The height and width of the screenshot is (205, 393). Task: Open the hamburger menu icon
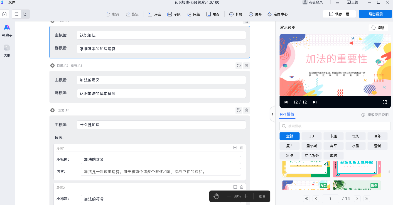337,3
